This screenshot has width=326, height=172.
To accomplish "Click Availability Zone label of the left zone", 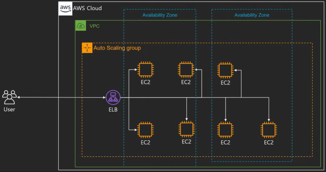I will [x=160, y=15].
